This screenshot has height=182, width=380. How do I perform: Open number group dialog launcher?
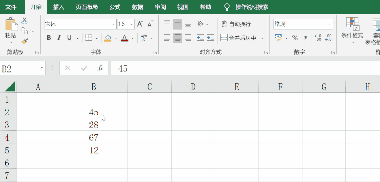[x=333, y=52]
